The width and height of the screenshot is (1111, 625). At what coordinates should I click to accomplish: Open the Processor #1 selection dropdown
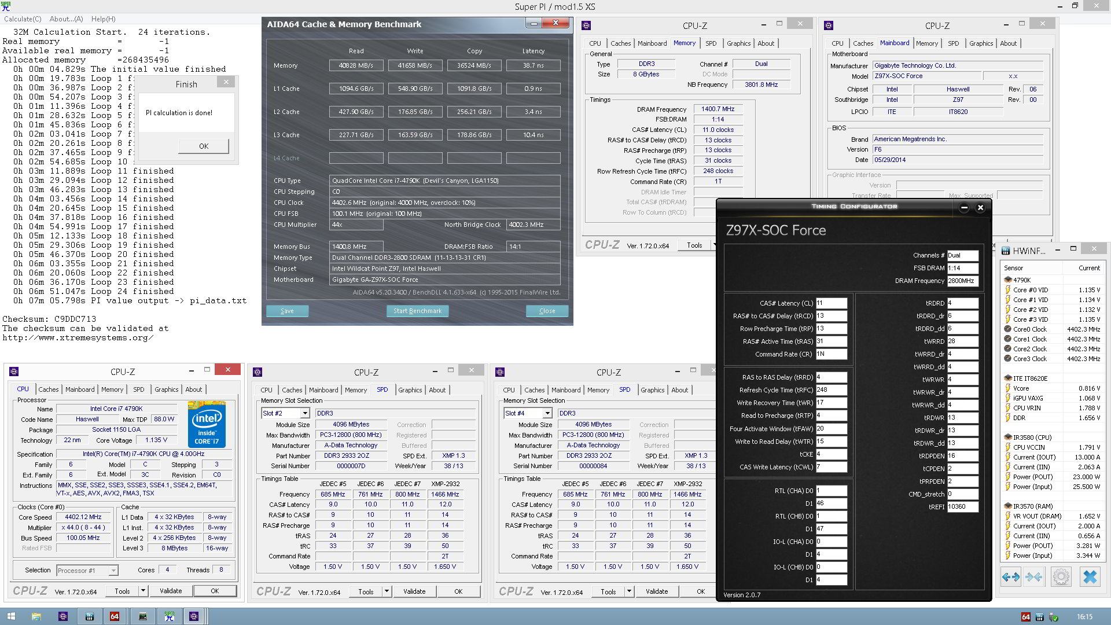click(x=113, y=571)
